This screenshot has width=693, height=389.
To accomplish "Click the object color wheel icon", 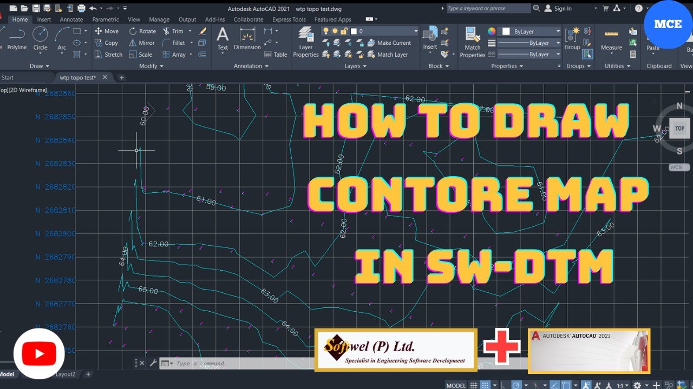I will click(492, 31).
